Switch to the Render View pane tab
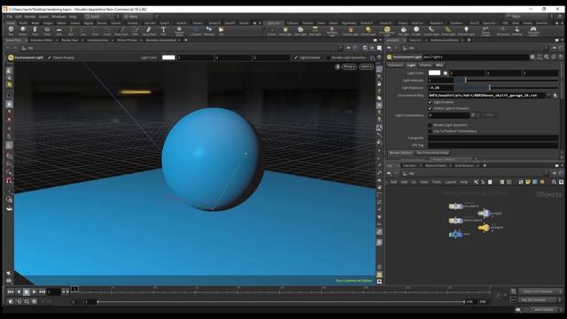This screenshot has width=567, height=319. 70,40
